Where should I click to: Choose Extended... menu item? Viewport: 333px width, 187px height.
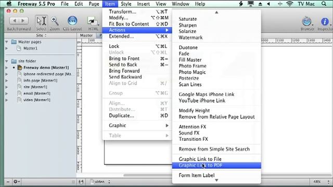(137, 36)
